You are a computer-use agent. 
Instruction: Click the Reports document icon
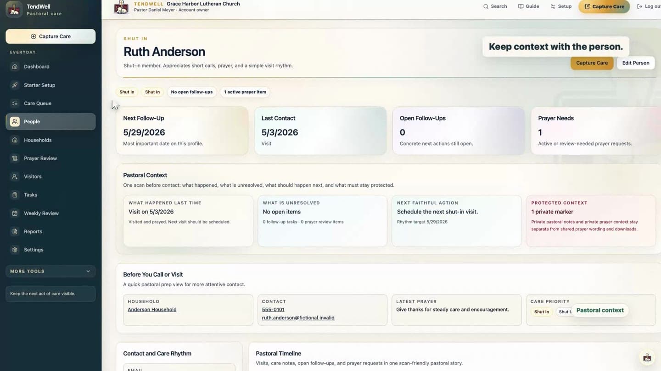[15, 232]
